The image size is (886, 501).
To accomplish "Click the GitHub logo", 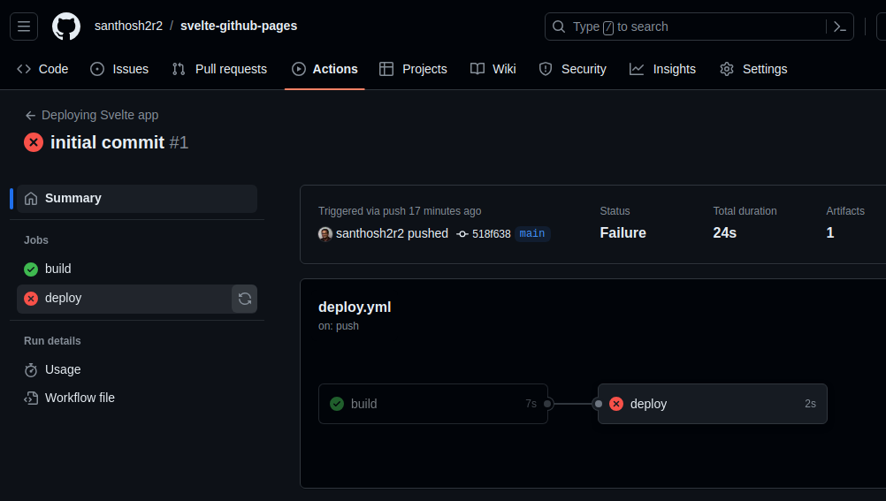I will pos(66,27).
